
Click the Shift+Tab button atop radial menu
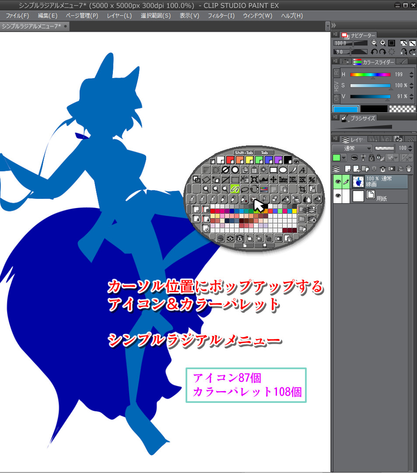(244, 152)
